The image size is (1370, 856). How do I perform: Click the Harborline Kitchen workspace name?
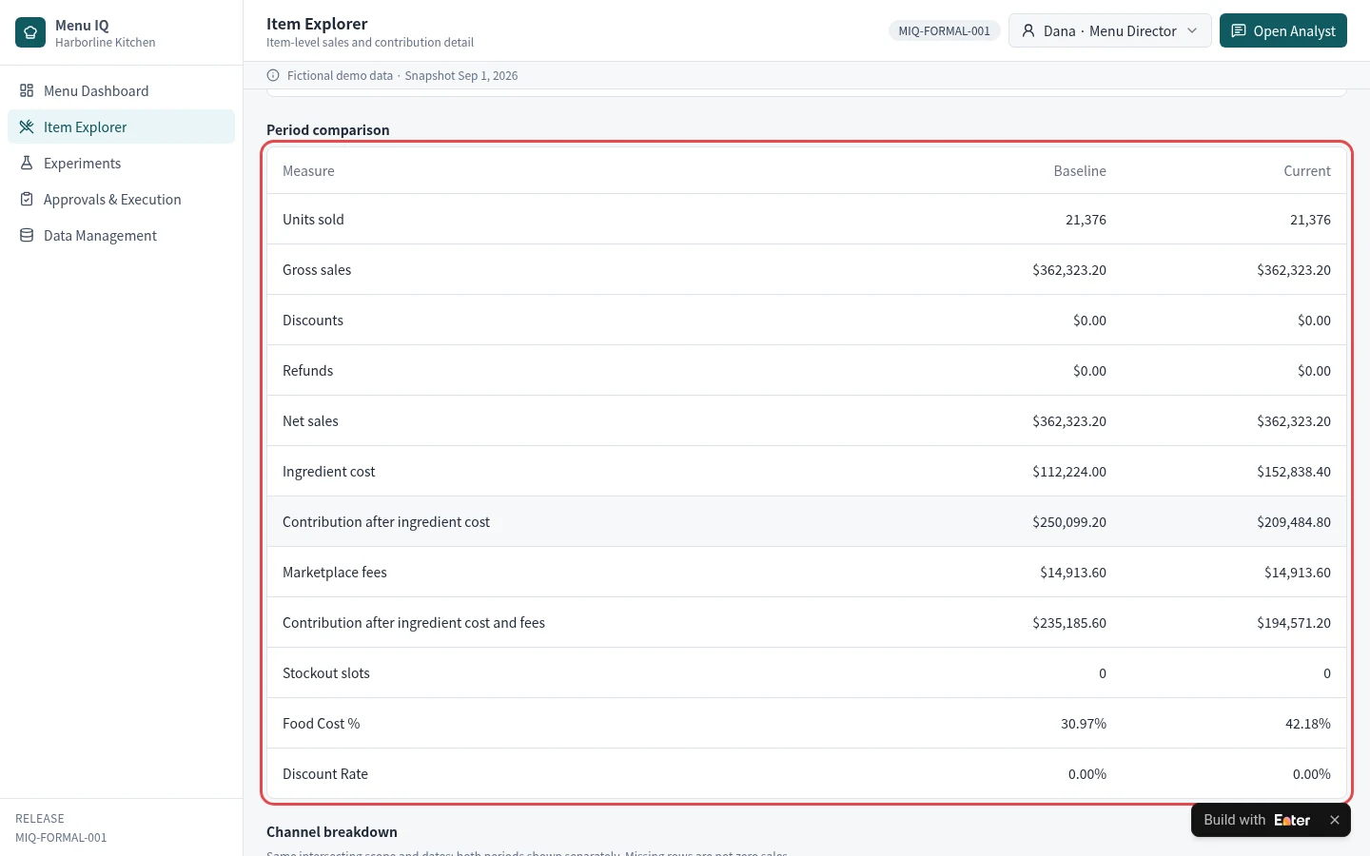click(106, 43)
